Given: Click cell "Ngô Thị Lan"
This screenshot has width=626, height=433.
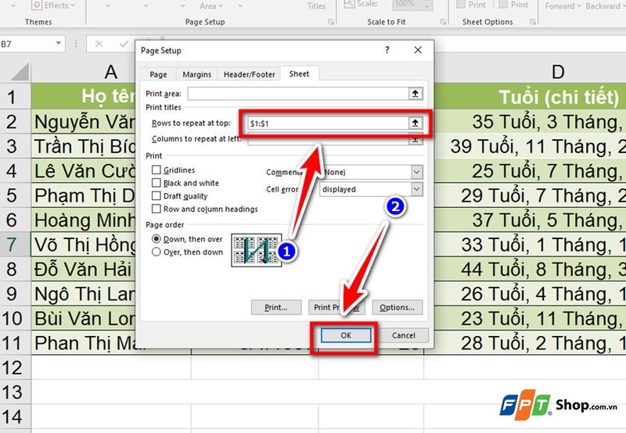Looking at the screenshot, I should [84, 294].
